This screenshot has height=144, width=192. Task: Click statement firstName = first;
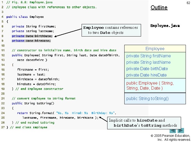(x=33, y=70)
